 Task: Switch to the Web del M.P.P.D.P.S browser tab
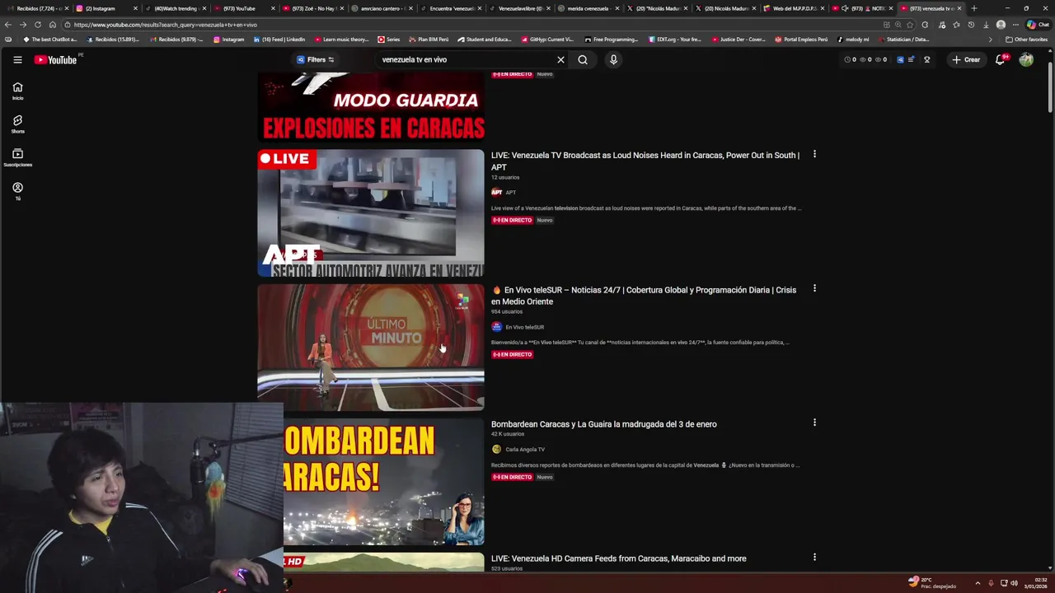[x=793, y=8]
